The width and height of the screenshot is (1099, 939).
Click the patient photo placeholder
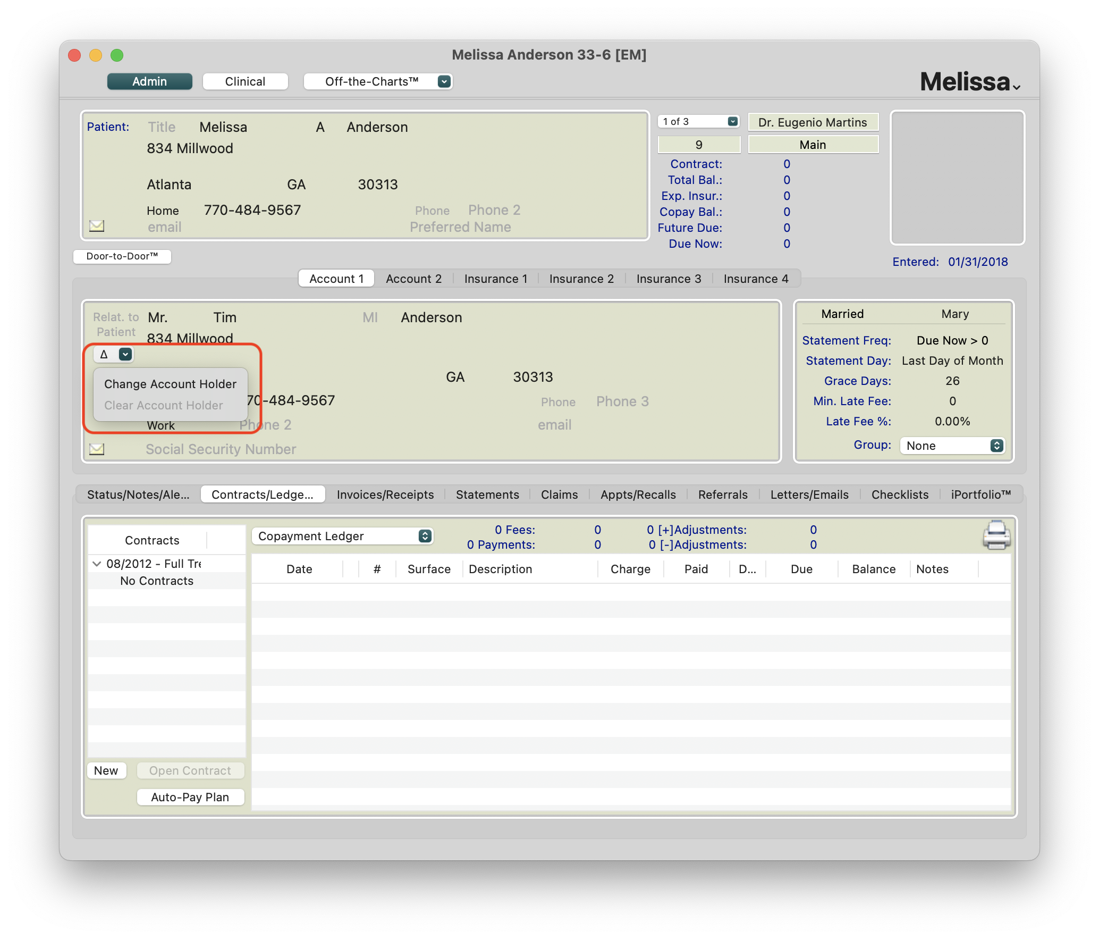pos(957,178)
